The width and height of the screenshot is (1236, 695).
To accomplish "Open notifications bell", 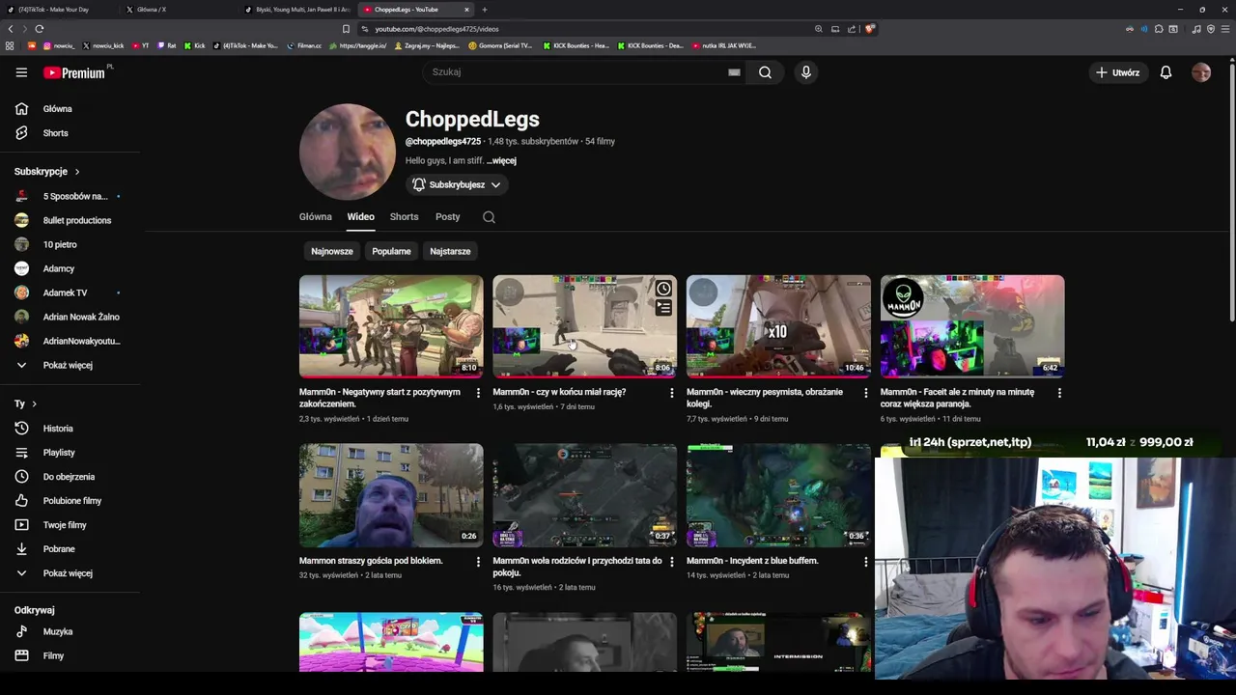I will coord(1166,72).
